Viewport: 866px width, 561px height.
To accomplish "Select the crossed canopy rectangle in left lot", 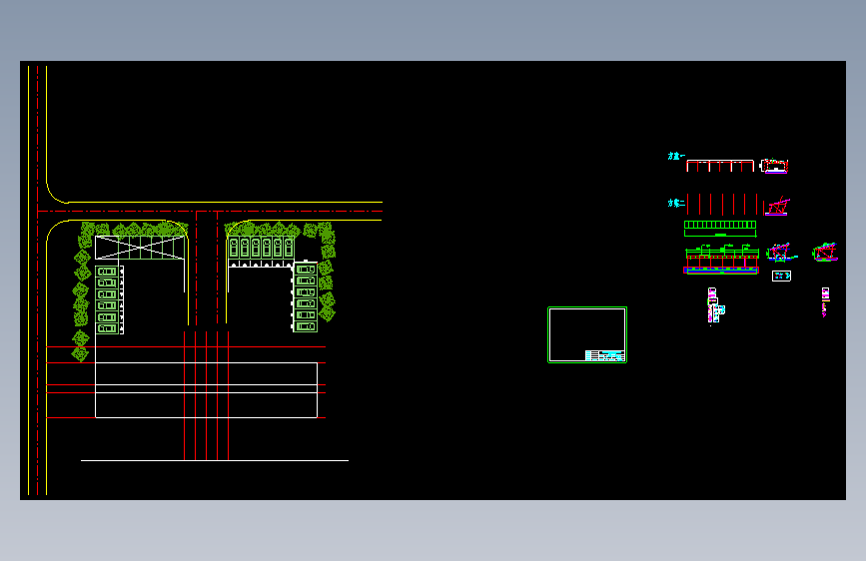I will 140,248.
